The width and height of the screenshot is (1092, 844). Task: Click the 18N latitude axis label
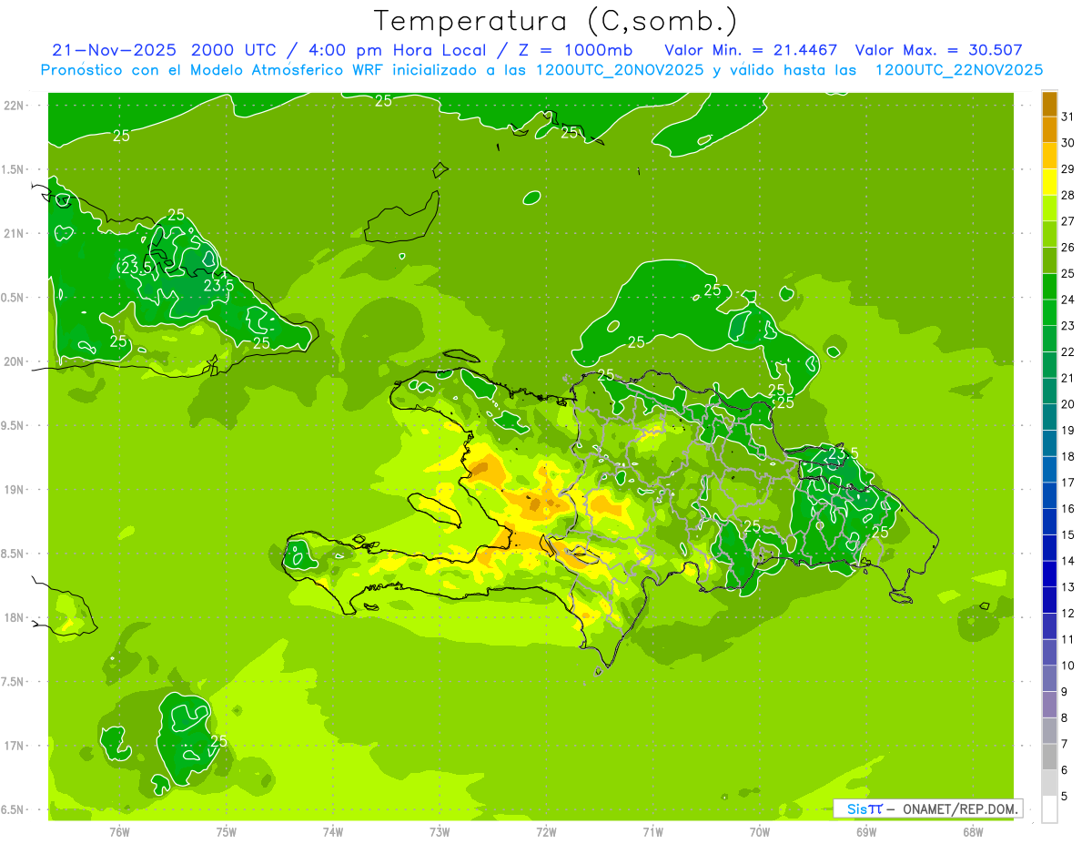coord(14,617)
